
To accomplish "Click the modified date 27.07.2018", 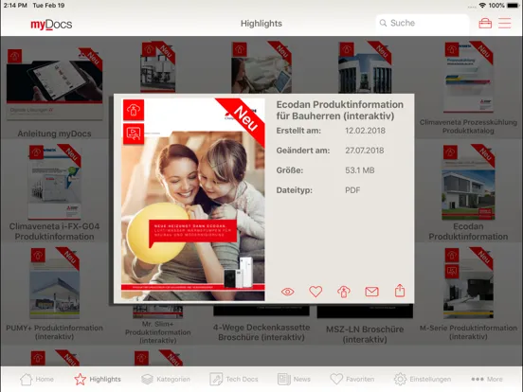I will (x=364, y=151).
